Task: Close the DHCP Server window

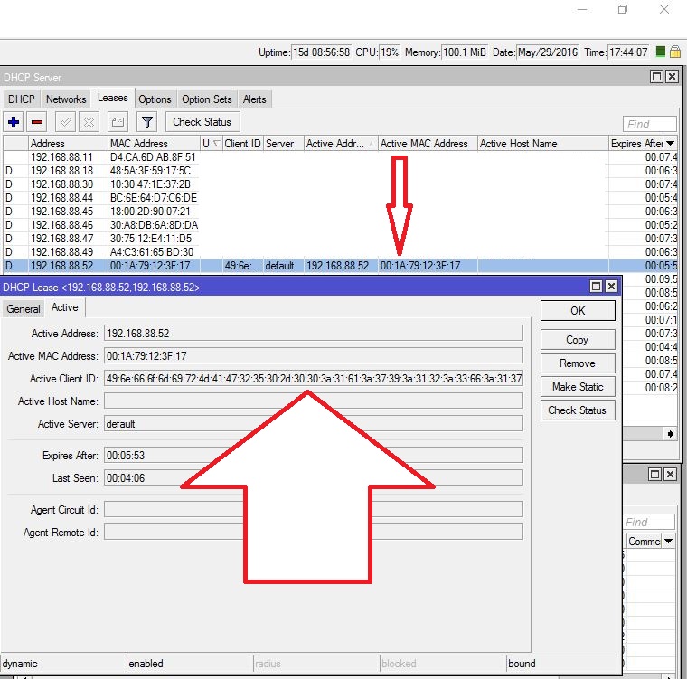Action: 672,77
